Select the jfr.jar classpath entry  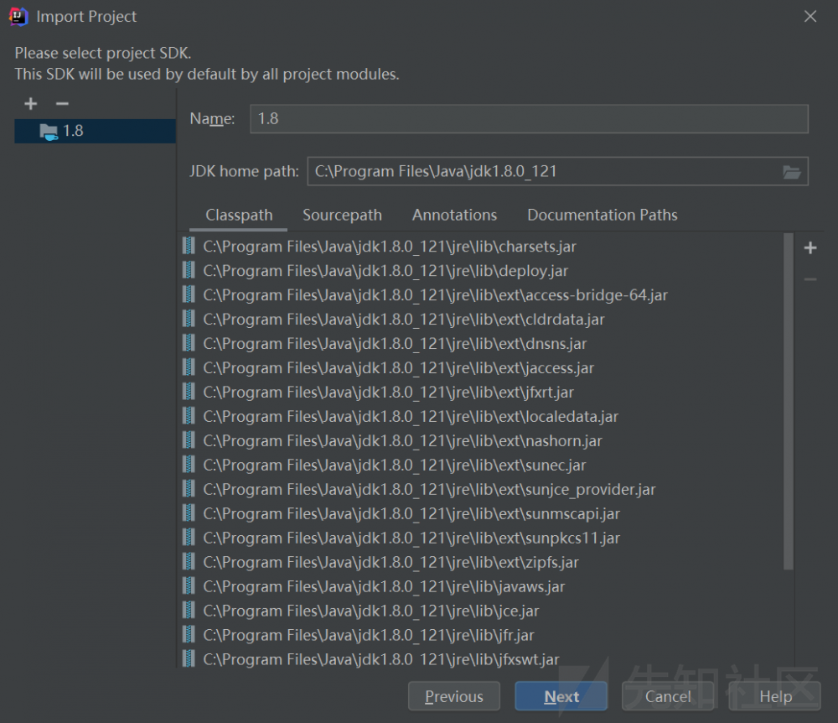[x=481, y=635]
